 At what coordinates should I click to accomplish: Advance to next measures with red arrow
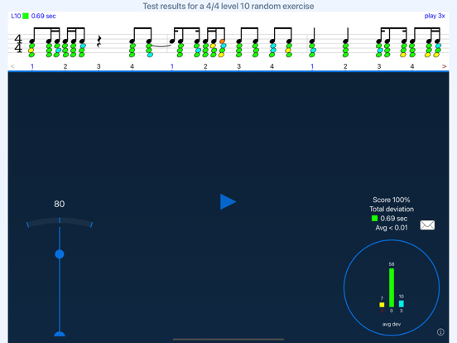pyautogui.click(x=444, y=66)
